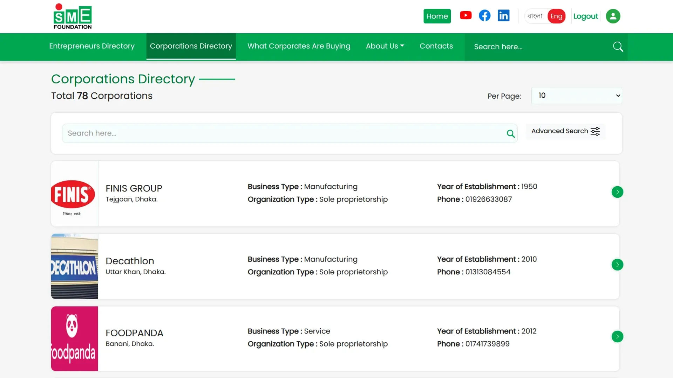This screenshot has height=378, width=673.
Task: Focus the corporations search input field
Action: point(283,133)
